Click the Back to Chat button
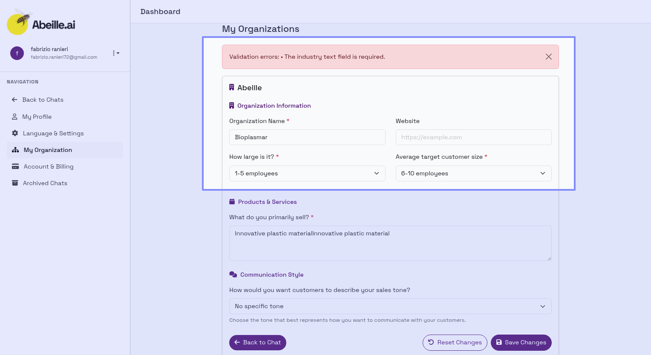The image size is (651, 355). 257,342
